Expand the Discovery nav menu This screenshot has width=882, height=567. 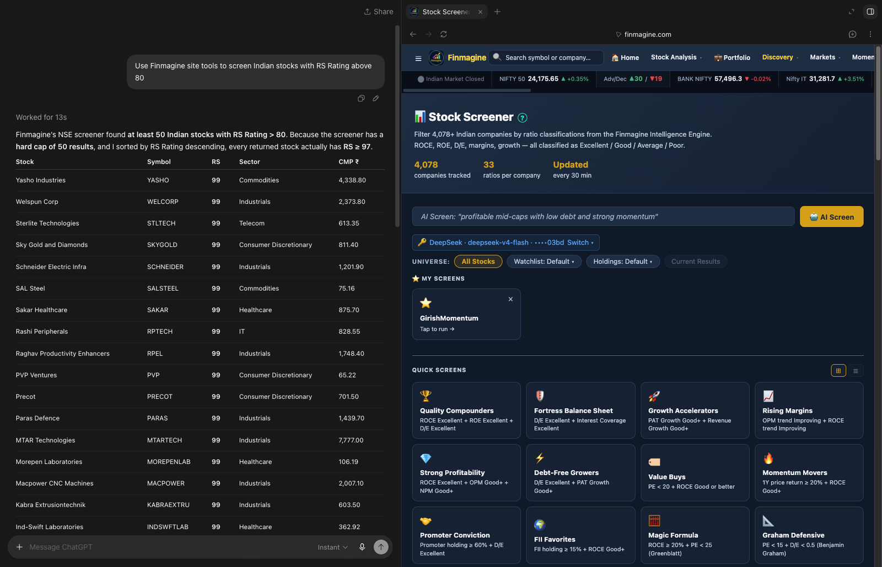click(x=780, y=57)
